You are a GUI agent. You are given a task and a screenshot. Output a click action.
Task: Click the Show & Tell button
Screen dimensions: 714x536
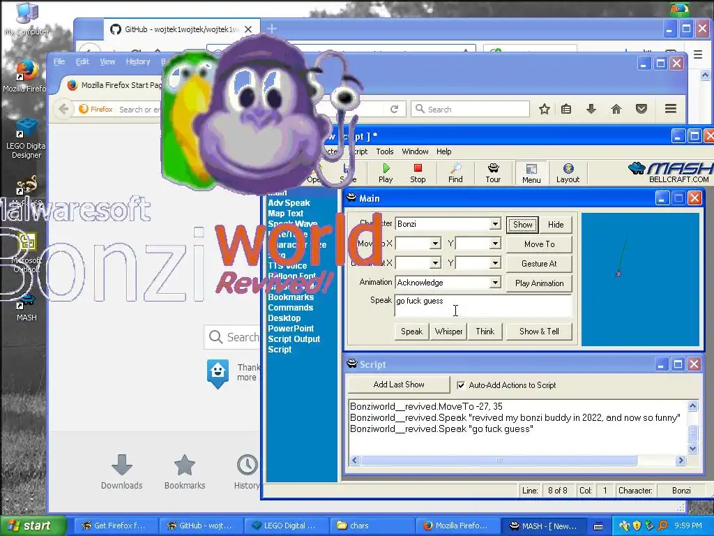539,332
